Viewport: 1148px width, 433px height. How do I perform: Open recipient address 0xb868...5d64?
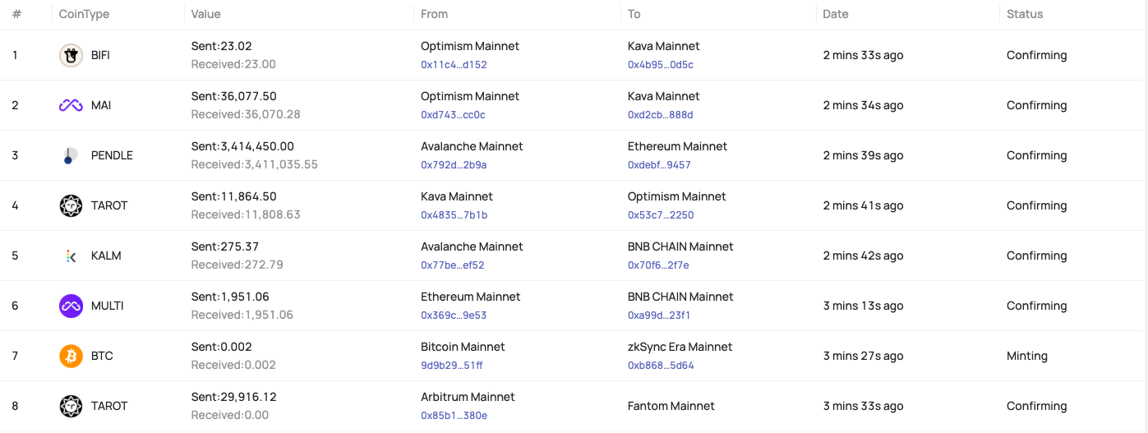[x=661, y=366]
